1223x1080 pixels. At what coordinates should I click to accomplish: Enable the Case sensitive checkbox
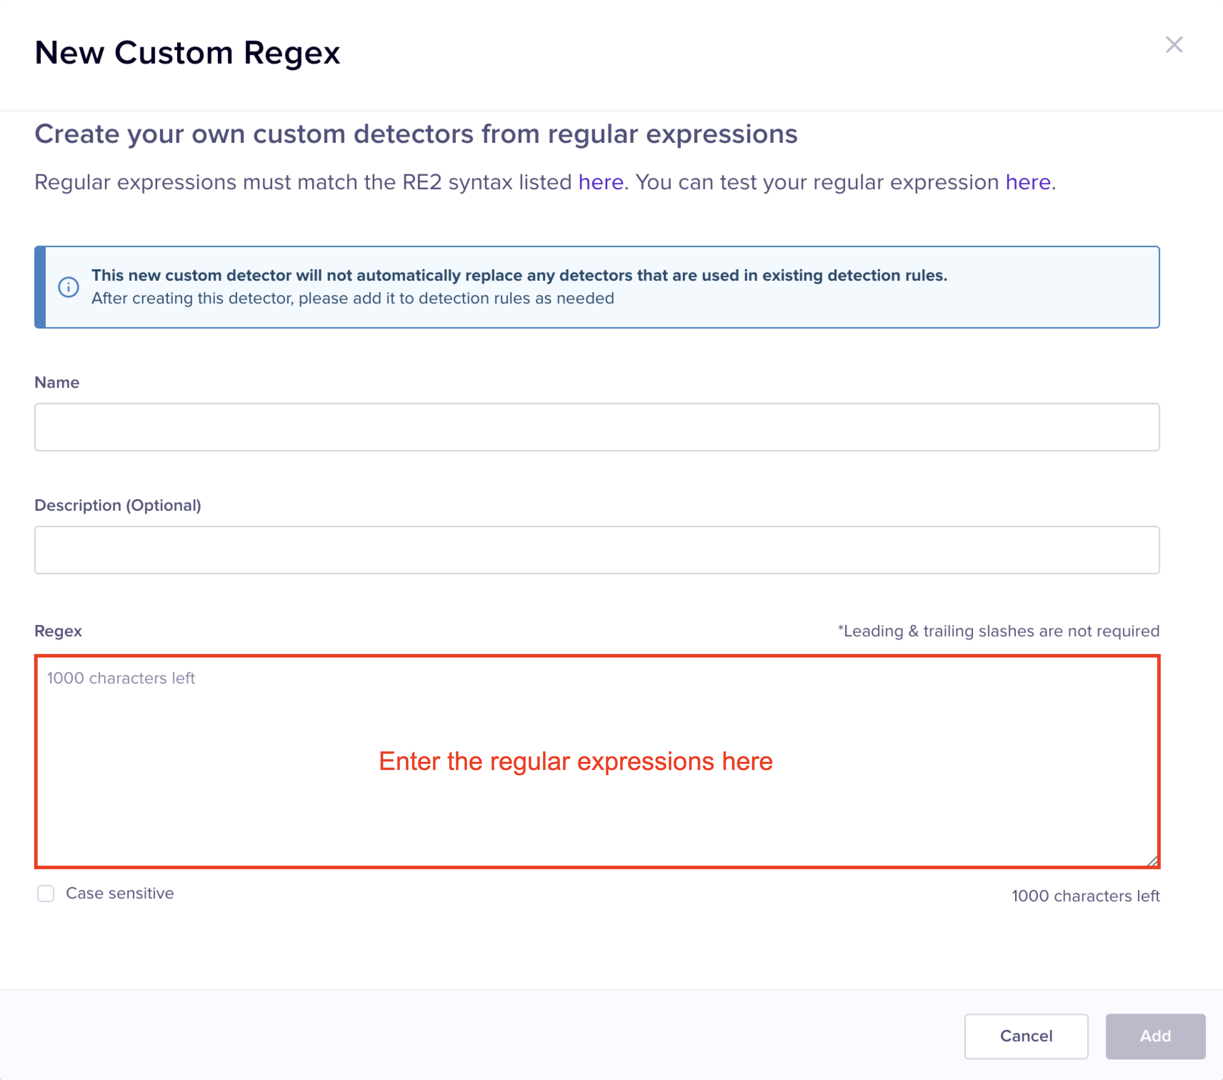pos(45,893)
